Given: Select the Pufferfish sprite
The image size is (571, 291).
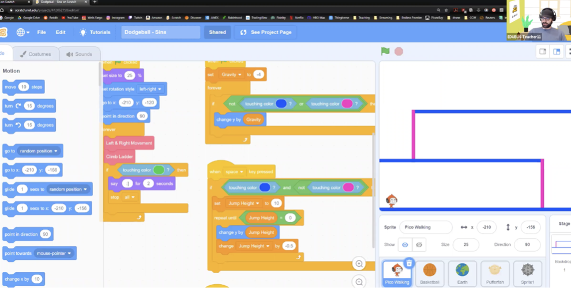Looking at the screenshot, I should [x=495, y=274].
